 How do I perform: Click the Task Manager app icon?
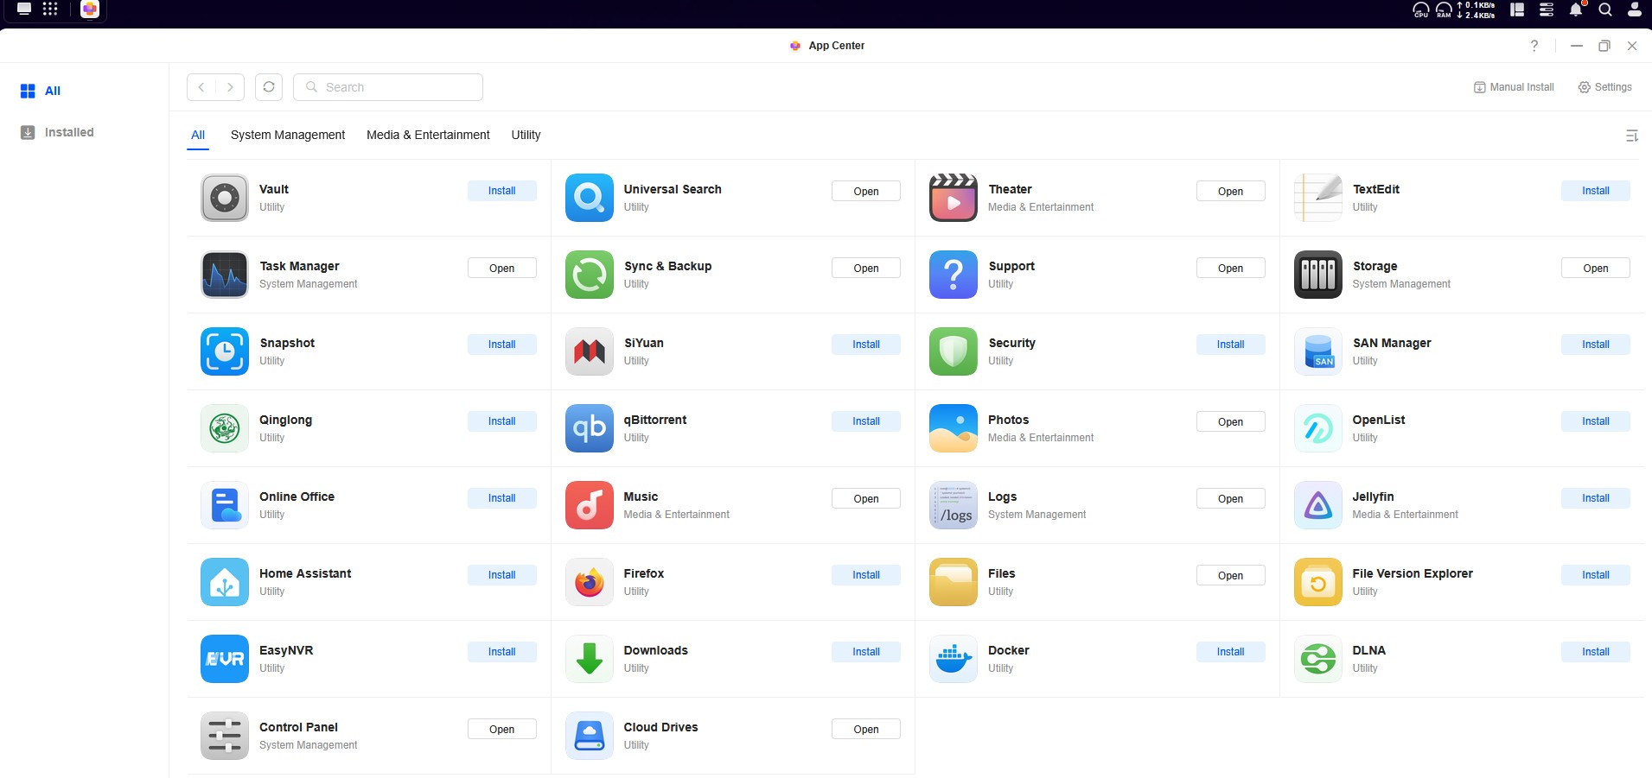pyautogui.click(x=225, y=275)
